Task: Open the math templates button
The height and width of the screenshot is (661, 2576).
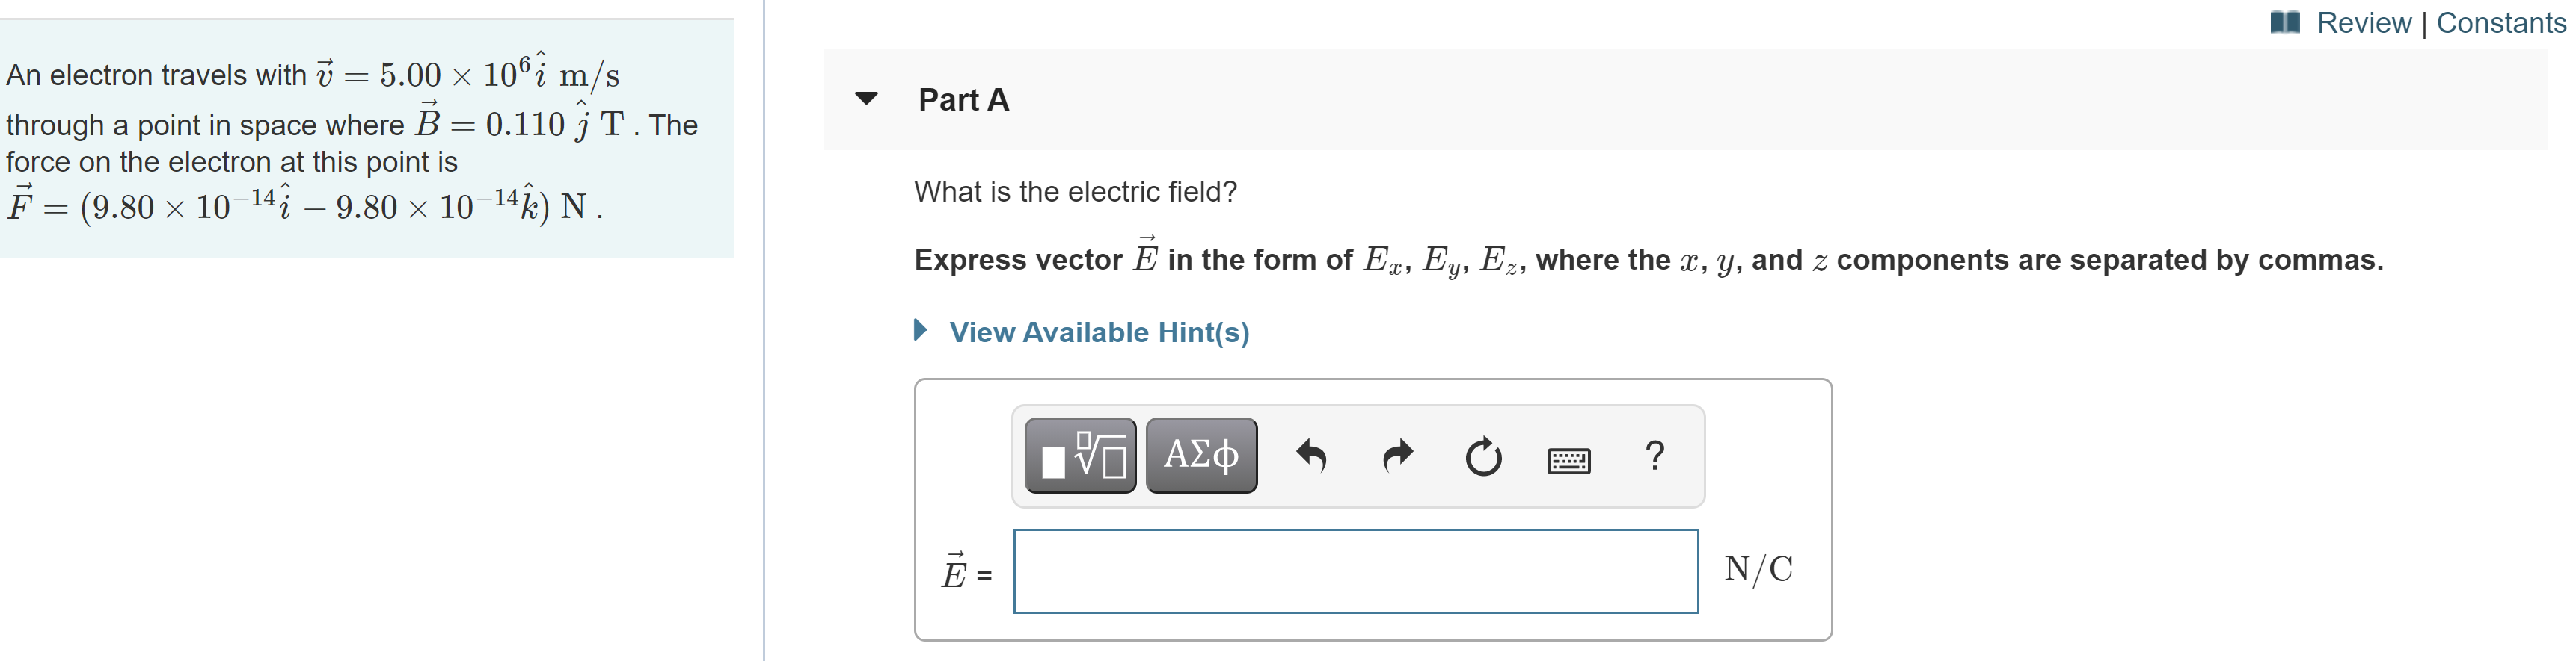Action: pos(1080,456)
